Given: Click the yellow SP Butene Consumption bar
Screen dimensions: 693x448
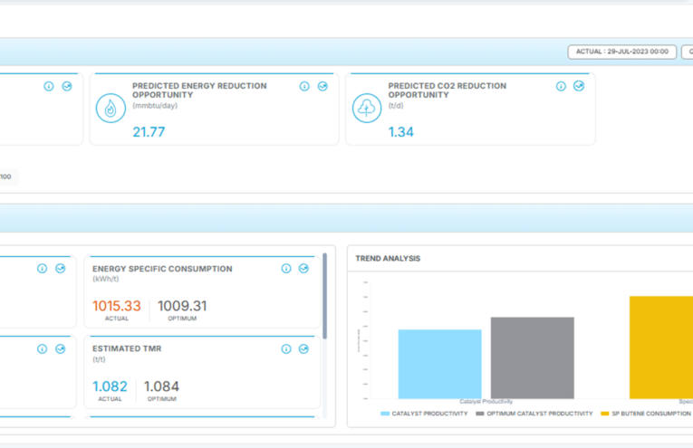Looking at the screenshot, I should click(661, 348).
